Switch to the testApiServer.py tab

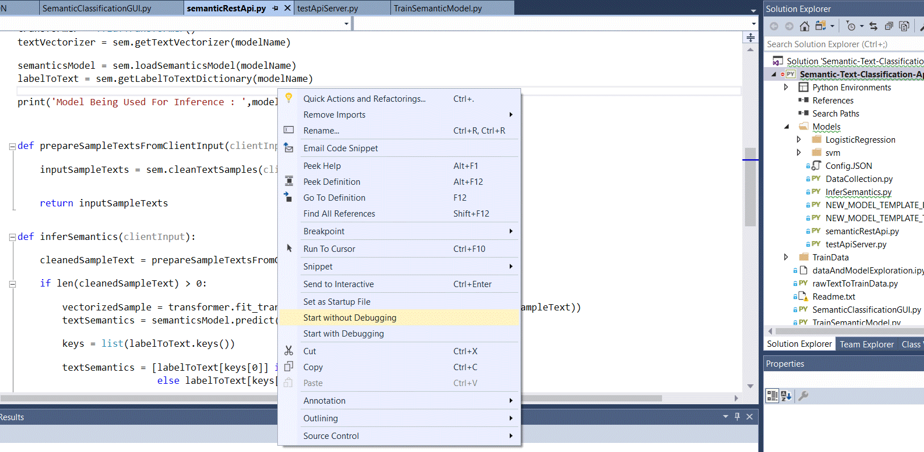[327, 9]
